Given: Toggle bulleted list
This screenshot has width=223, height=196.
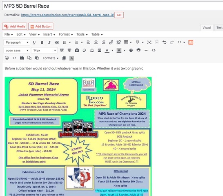Looking at the screenshot, I should pos(65,42).
